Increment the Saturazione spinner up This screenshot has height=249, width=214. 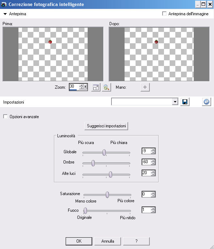(153, 193)
